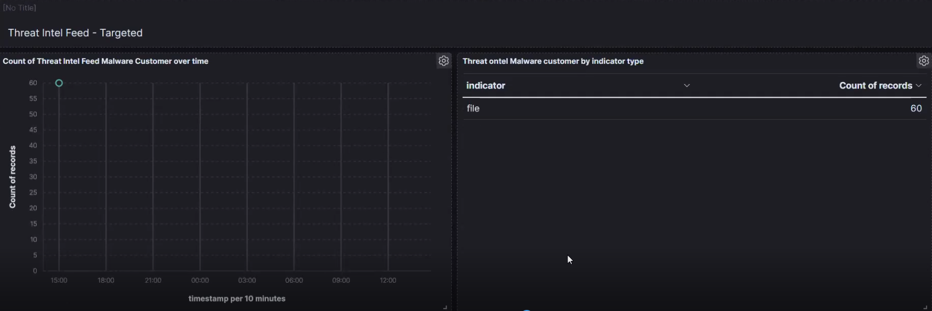The width and height of the screenshot is (932, 311).
Task: Click the 09:00 x-axis tick label
Action: (x=341, y=281)
